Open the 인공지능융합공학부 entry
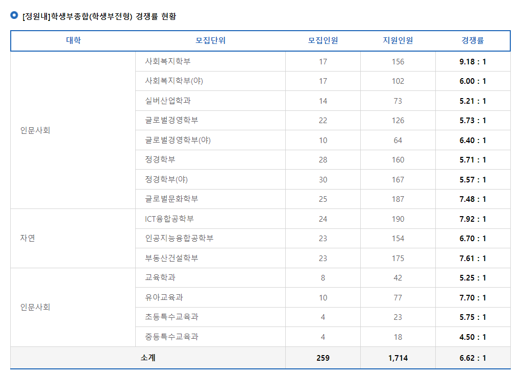 [x=168, y=238]
